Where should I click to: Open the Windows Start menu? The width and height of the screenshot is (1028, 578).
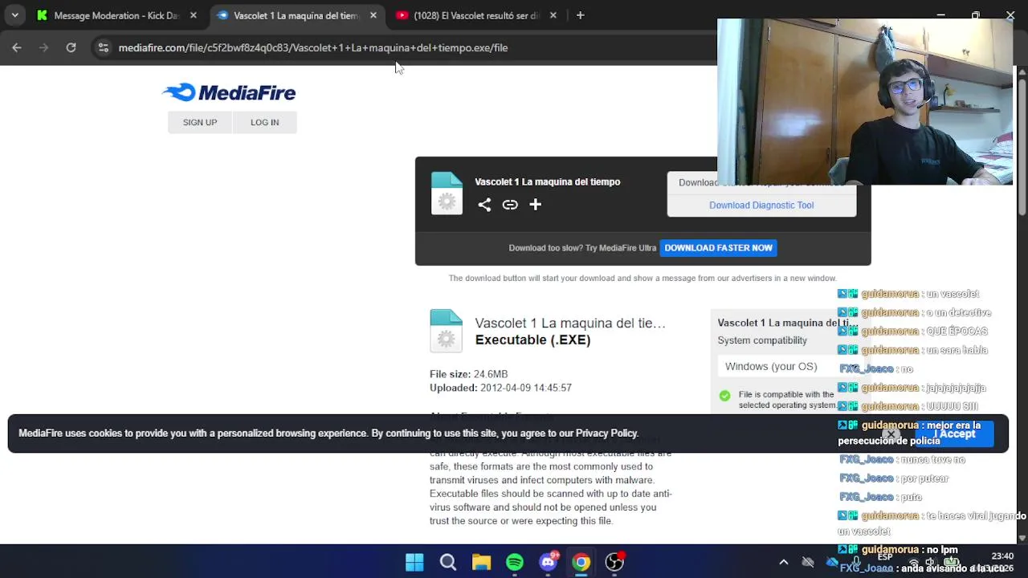pos(414,562)
